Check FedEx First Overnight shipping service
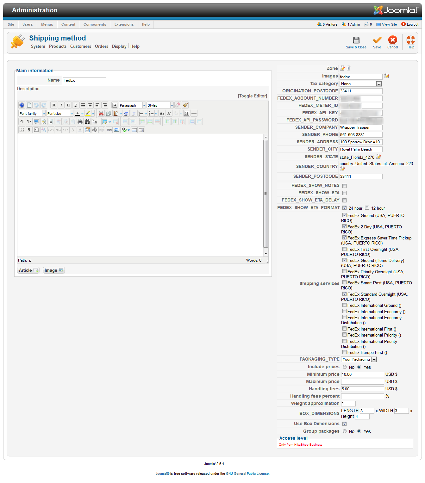Screen dimensions: 425x483 344,249
